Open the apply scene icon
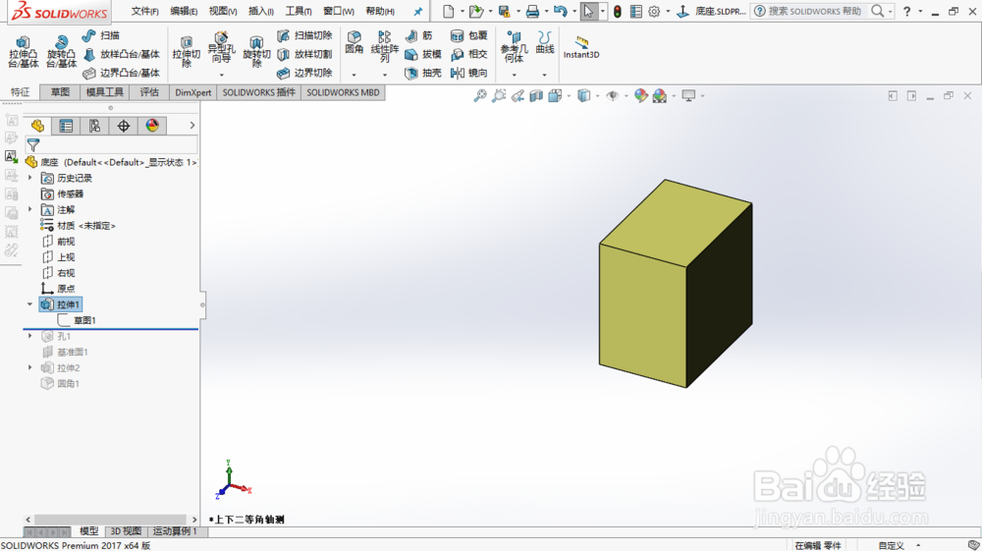982x551 pixels. (x=660, y=96)
